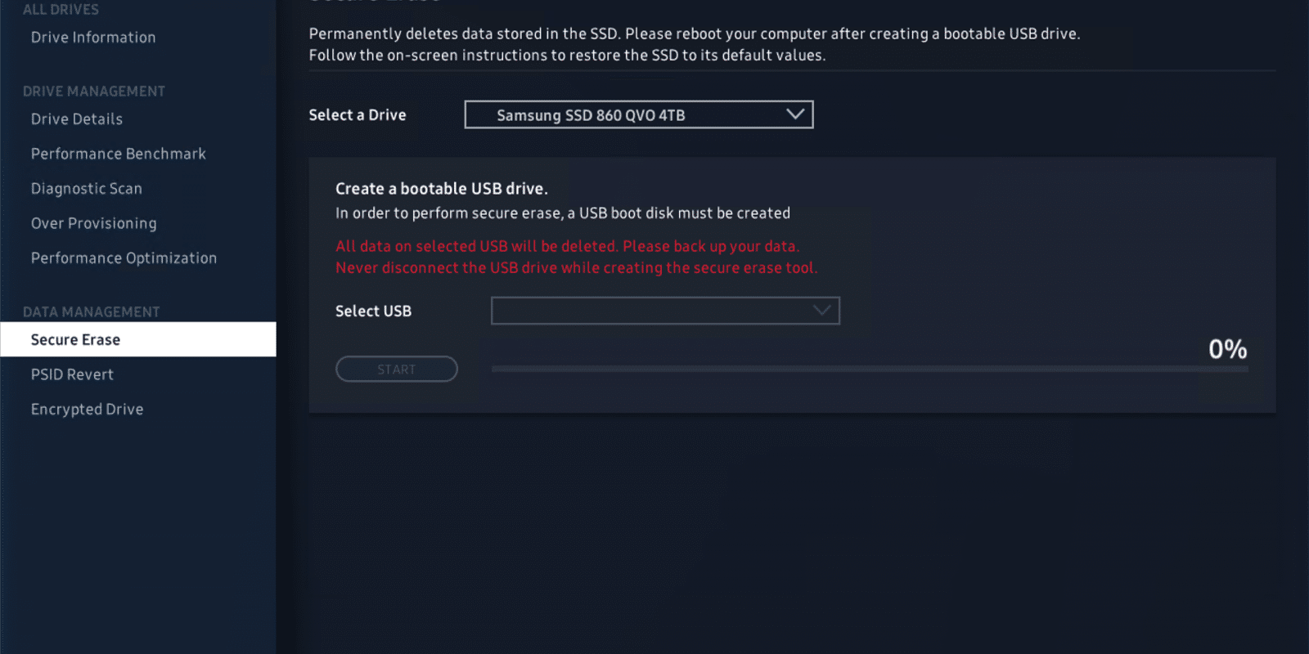1309x654 pixels.
Task: Click the 0% progress indicator
Action: 1228,349
